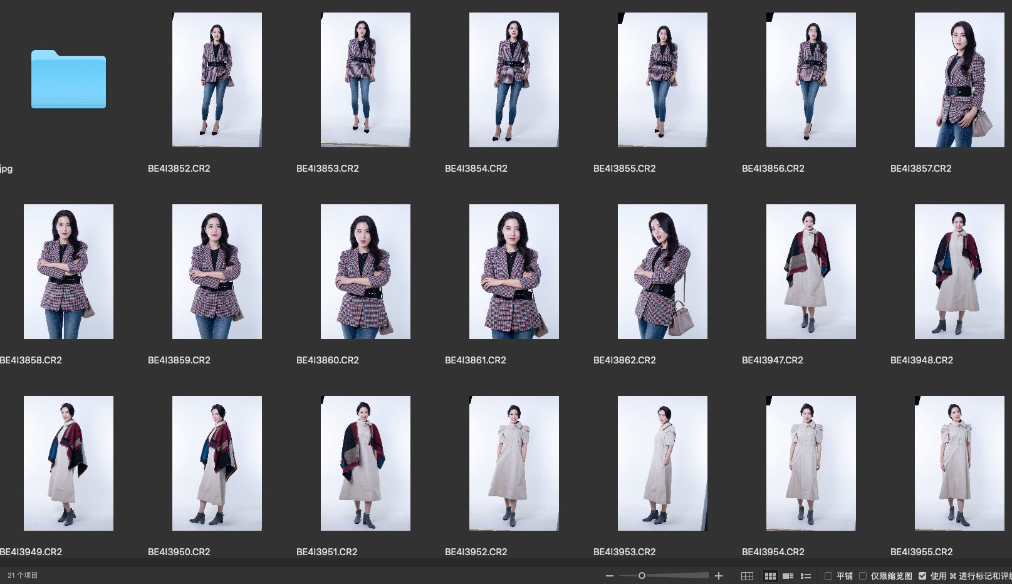Select thumbnail BE4I3852.CR2
The height and width of the screenshot is (584, 1012).
tap(217, 80)
